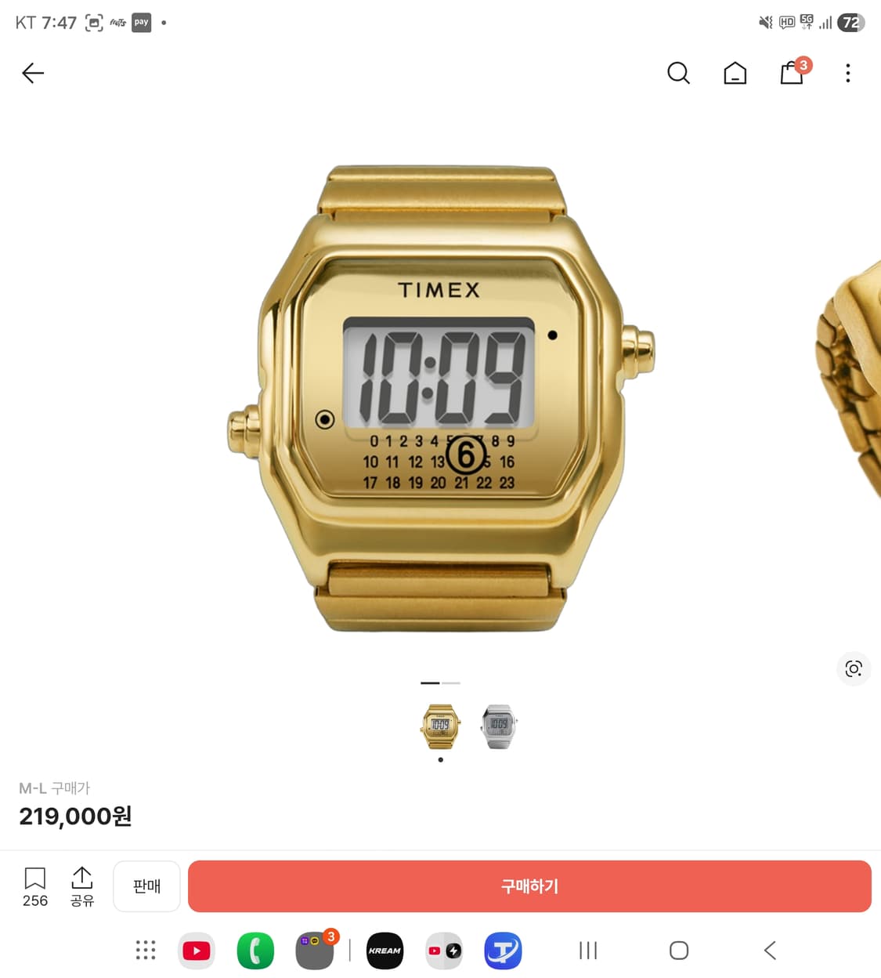The height and width of the screenshot is (978, 881).
Task: Show recent apps navigation button
Action: (588, 951)
